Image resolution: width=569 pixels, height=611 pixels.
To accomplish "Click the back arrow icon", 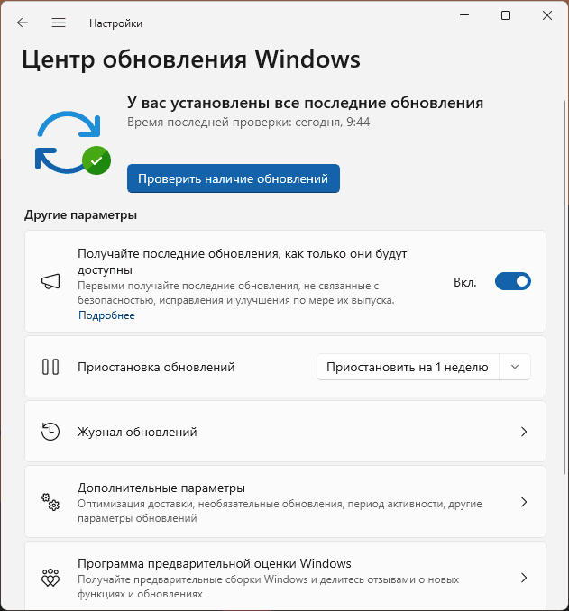I will [23, 23].
